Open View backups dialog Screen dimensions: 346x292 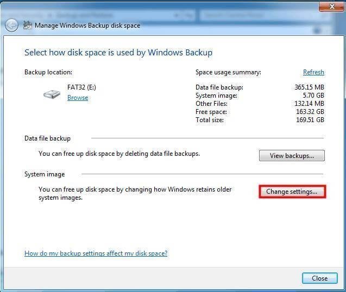pyautogui.click(x=292, y=156)
